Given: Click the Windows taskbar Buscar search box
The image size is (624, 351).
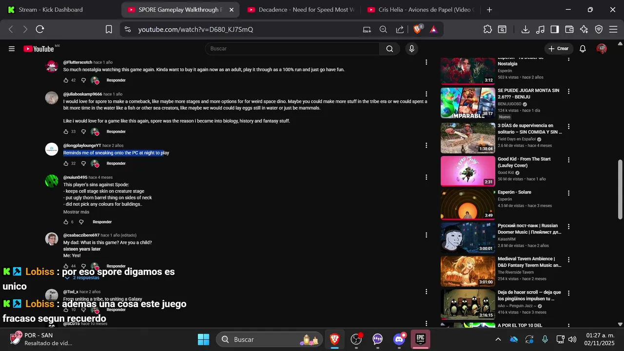Looking at the screenshot, I should tap(269, 339).
